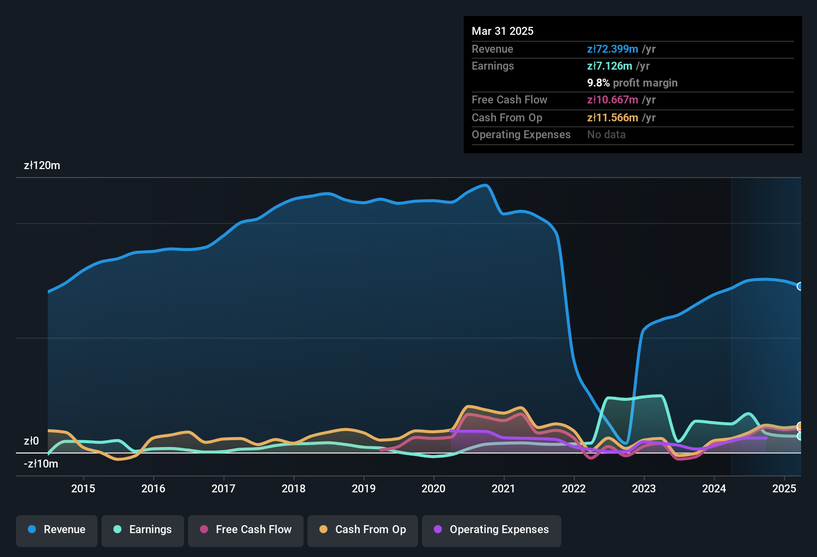This screenshot has width=817, height=557.
Task: Click the Revenue endpoint marker on chart
Action: [800, 286]
